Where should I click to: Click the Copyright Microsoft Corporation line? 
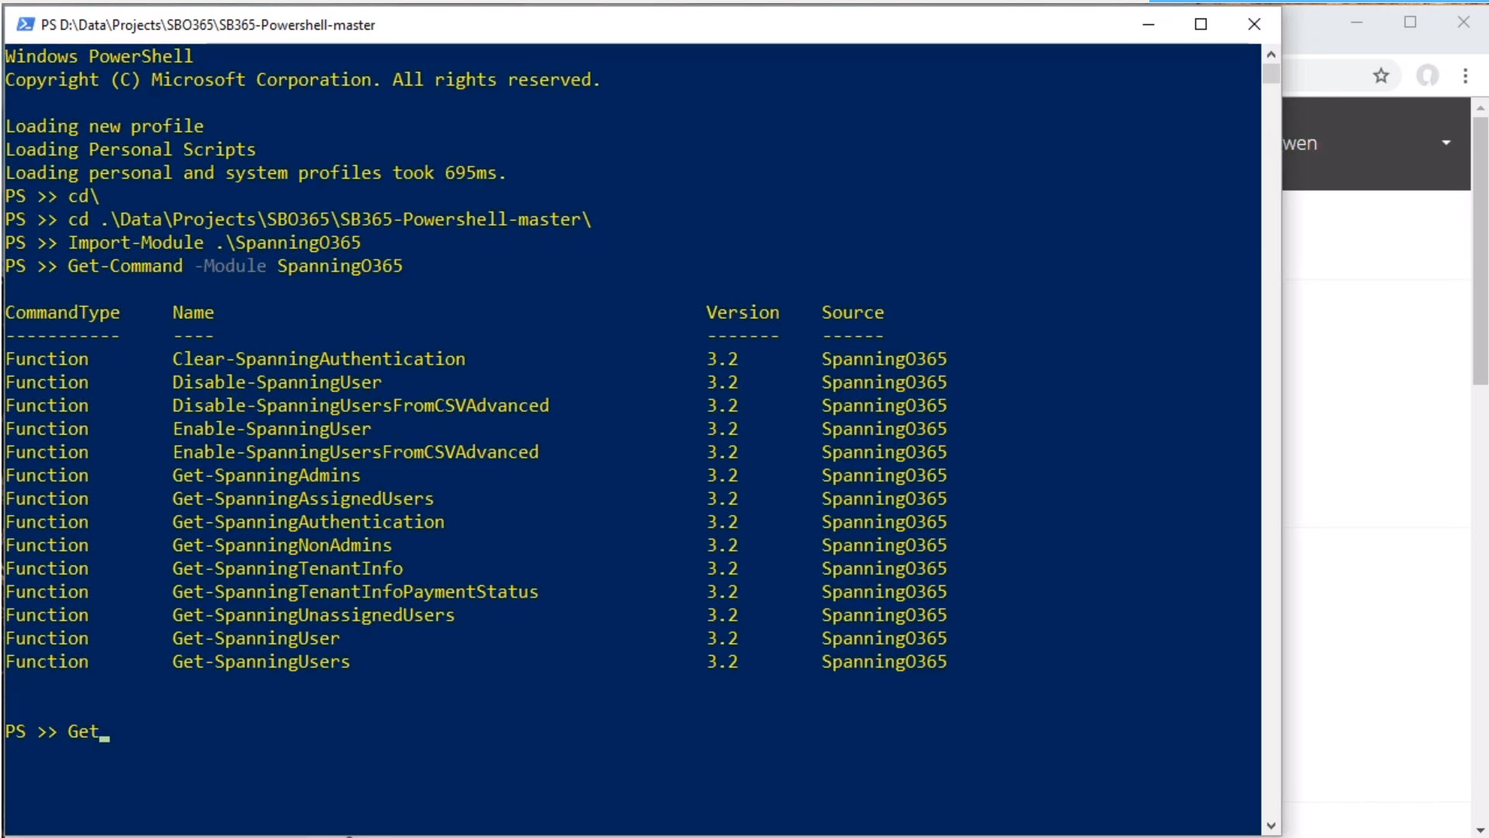[x=302, y=80]
